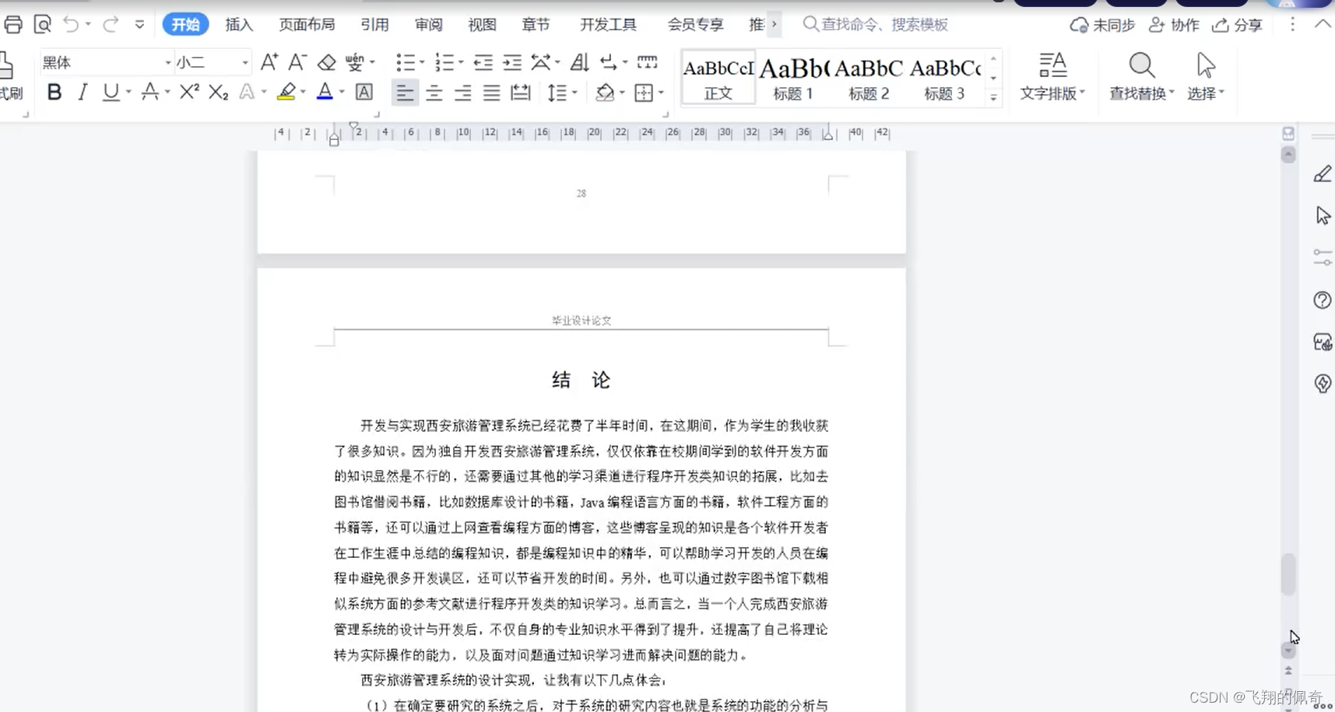This screenshot has height=712, width=1335.
Task: Toggle superscript formatting
Action: (189, 92)
